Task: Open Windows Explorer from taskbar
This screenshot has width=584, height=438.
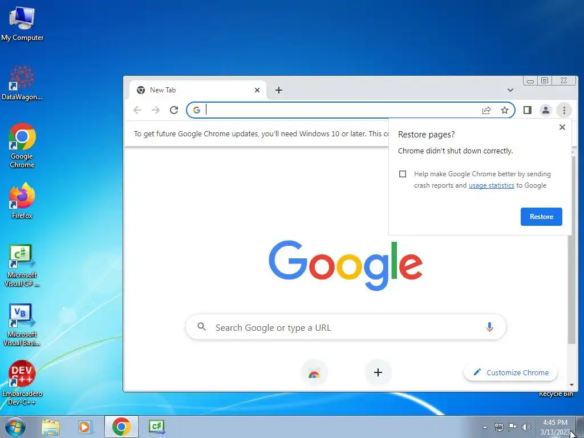Action: click(51, 427)
